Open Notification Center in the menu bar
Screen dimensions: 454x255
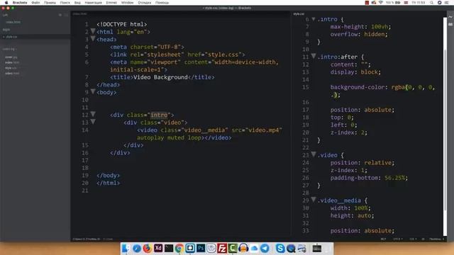pos(446,3)
